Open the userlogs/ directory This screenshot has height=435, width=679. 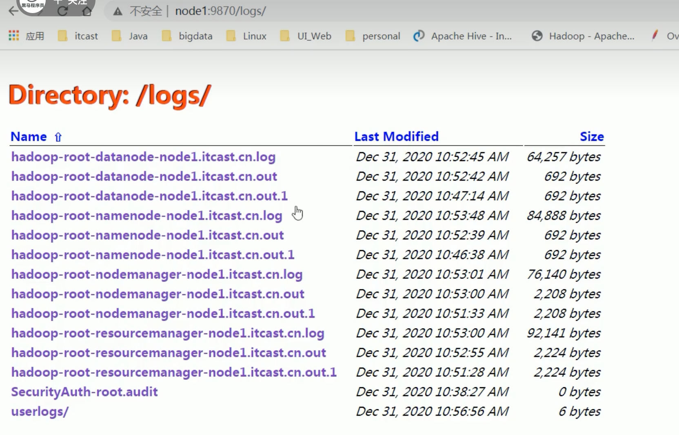(x=40, y=411)
